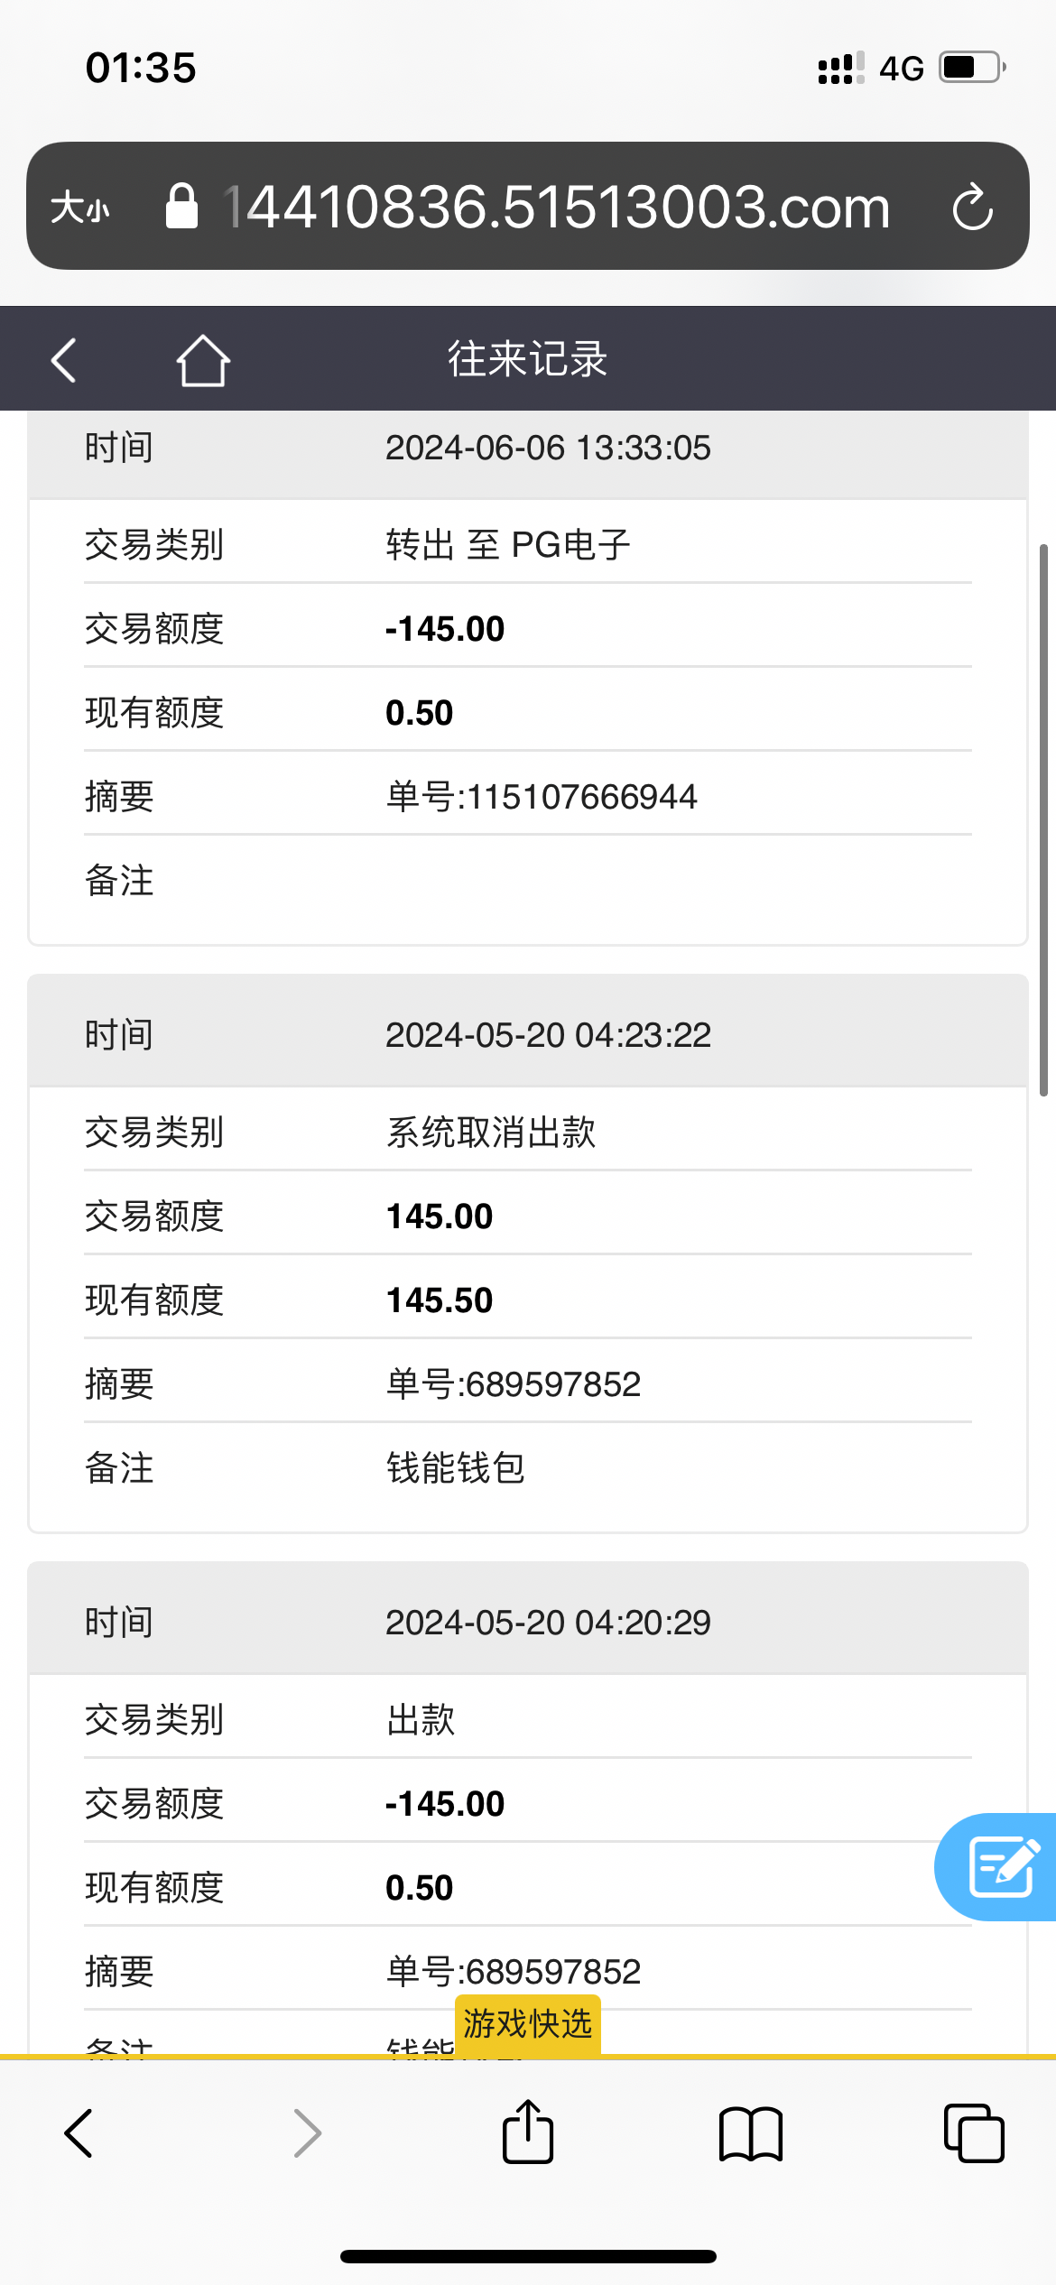The height and width of the screenshot is (2285, 1056).
Task: Click the page scrollbar on right edge
Action: 1043,819
